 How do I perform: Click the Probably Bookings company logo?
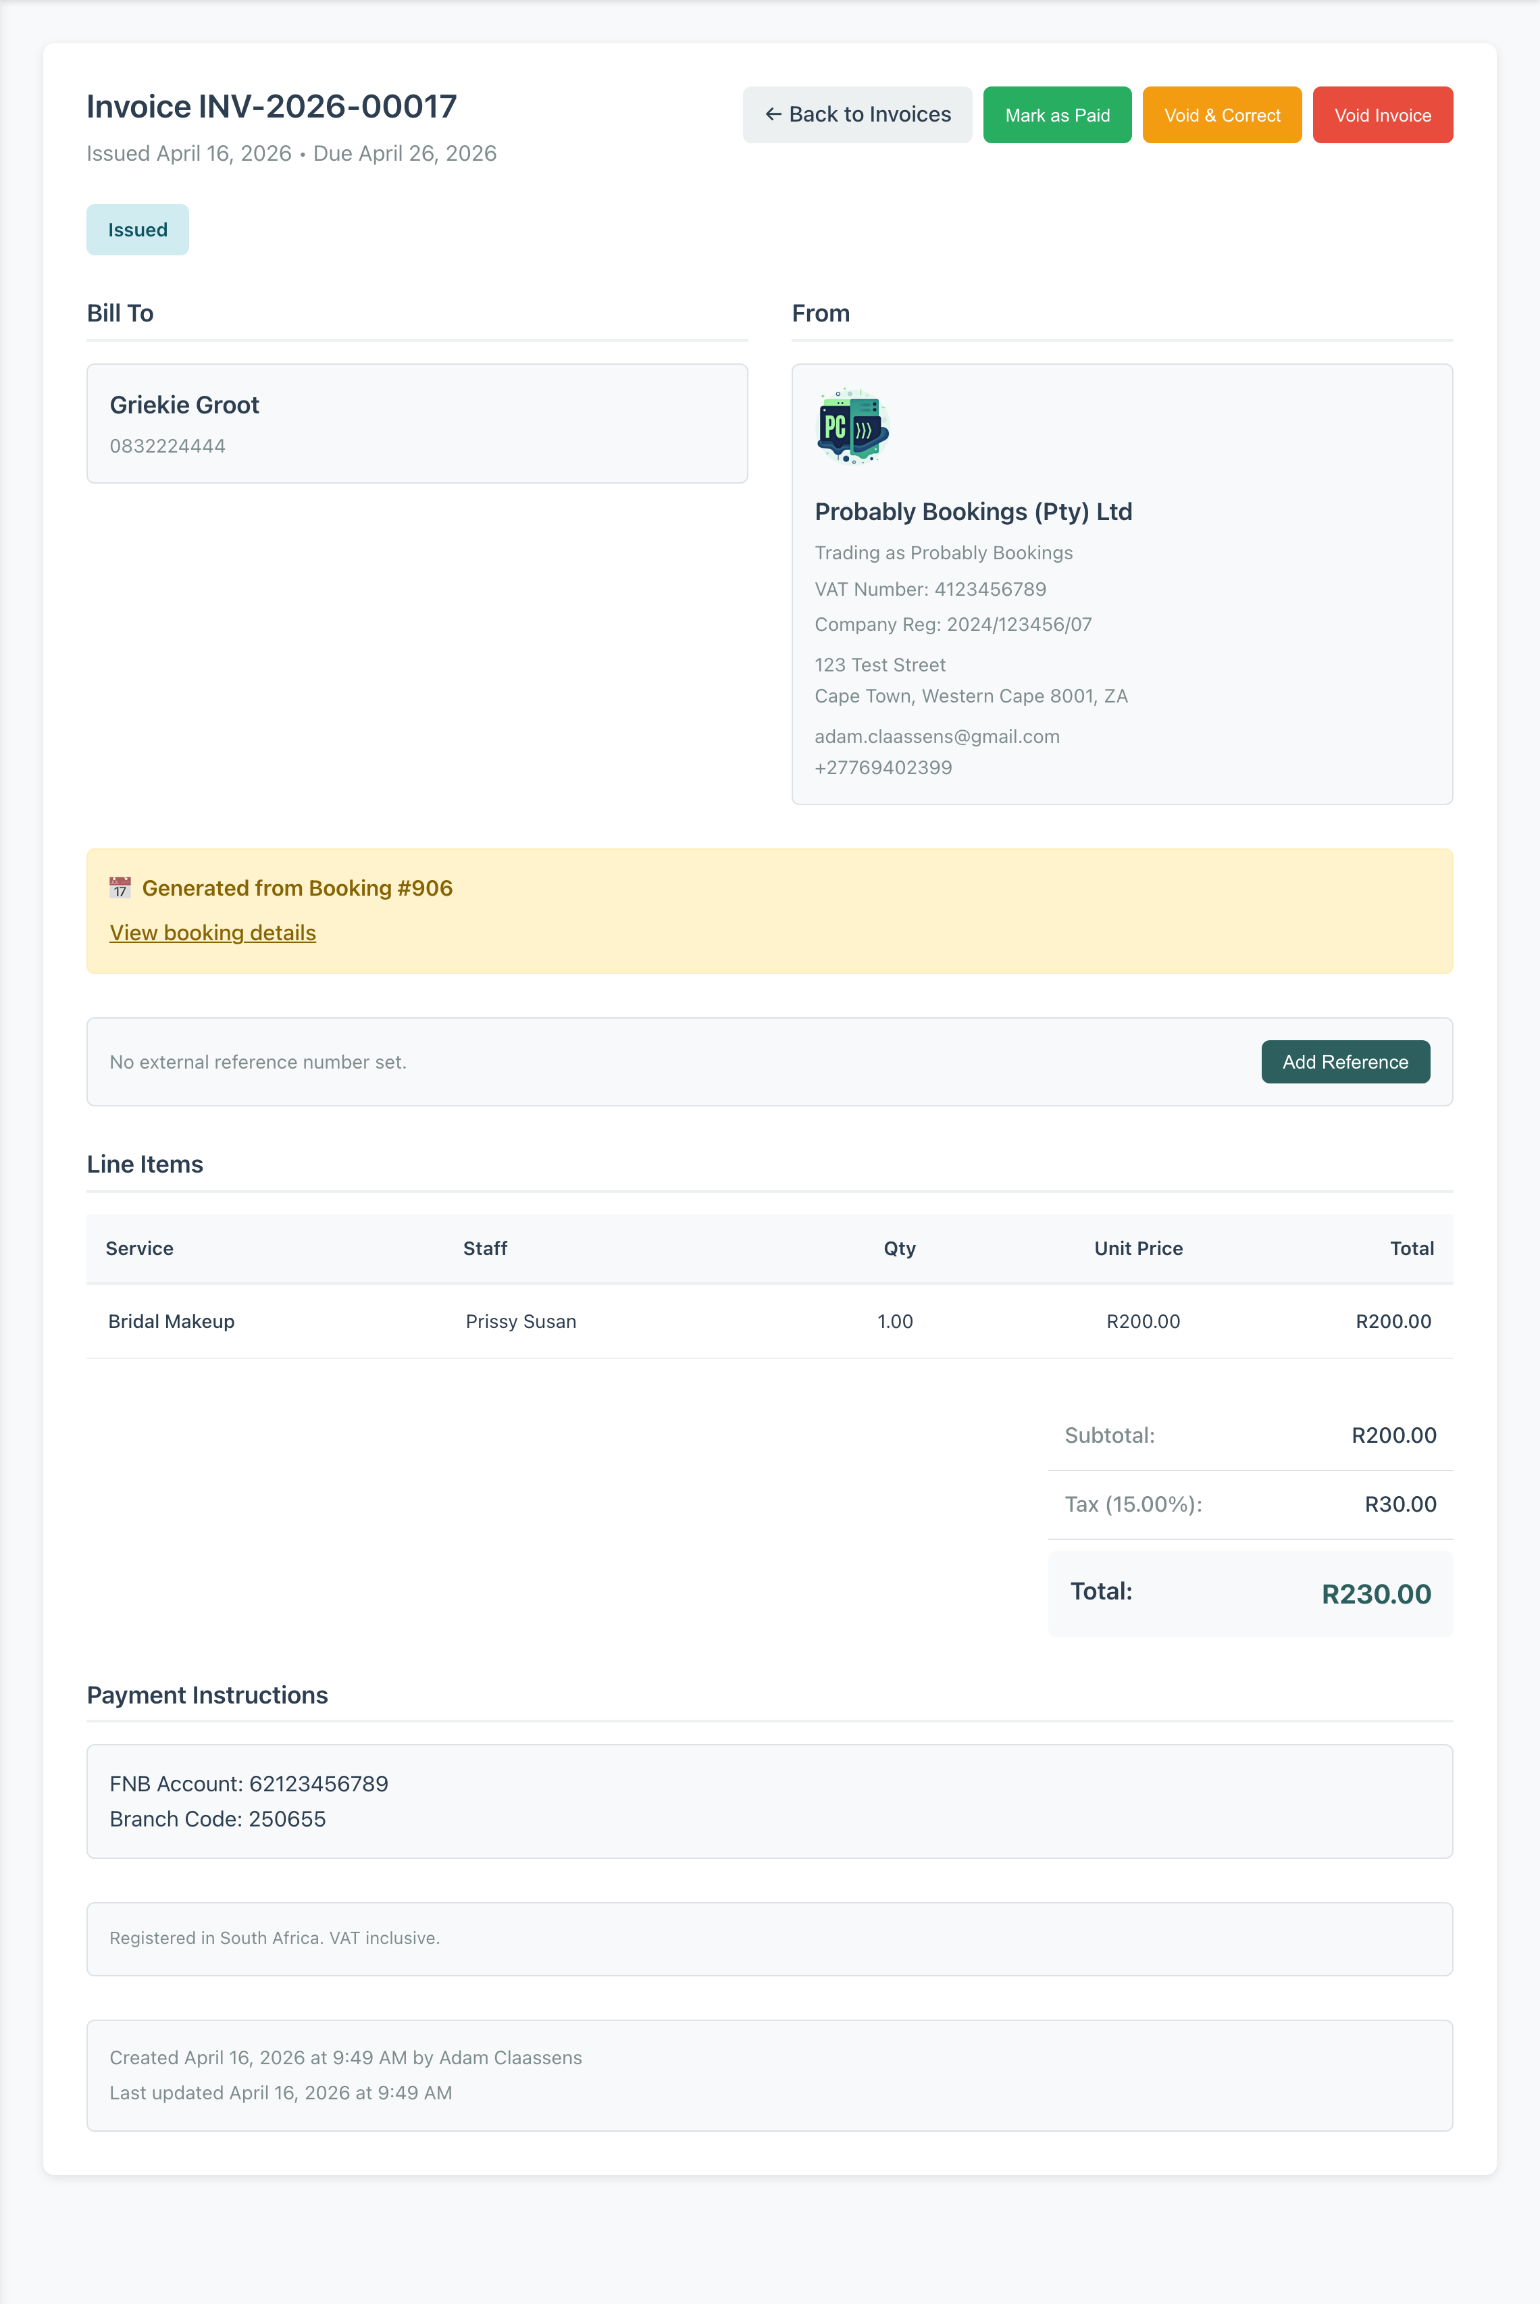pos(852,426)
